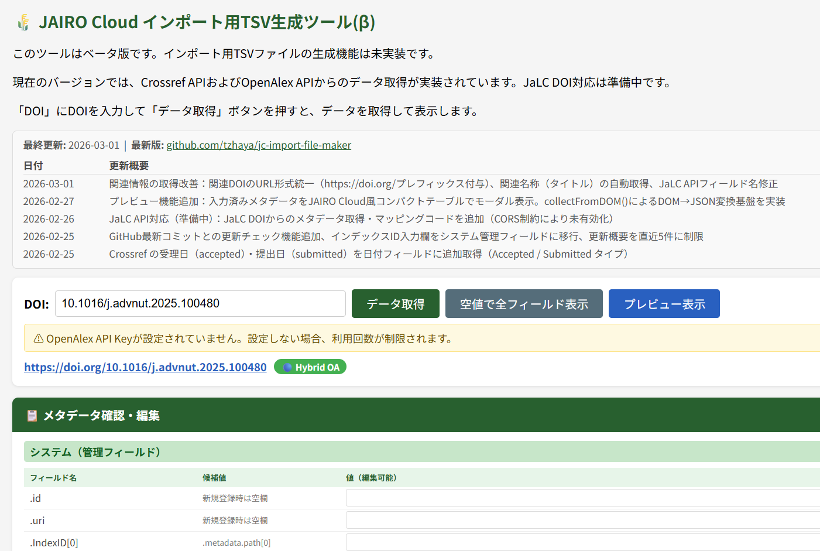Screen dimensions: 820x551
Task: Click the clipboard icon beside メタデータ確認・編集
Action: tap(32, 415)
